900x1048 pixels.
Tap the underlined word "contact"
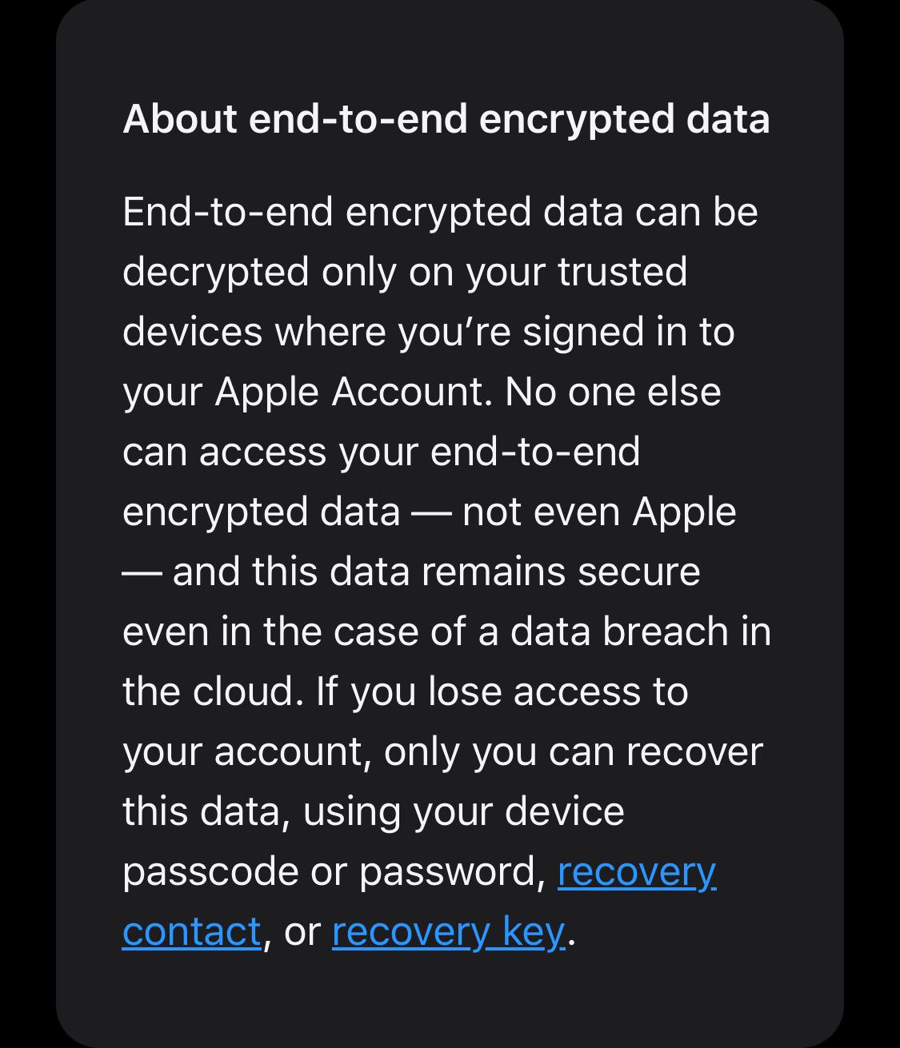coord(192,931)
